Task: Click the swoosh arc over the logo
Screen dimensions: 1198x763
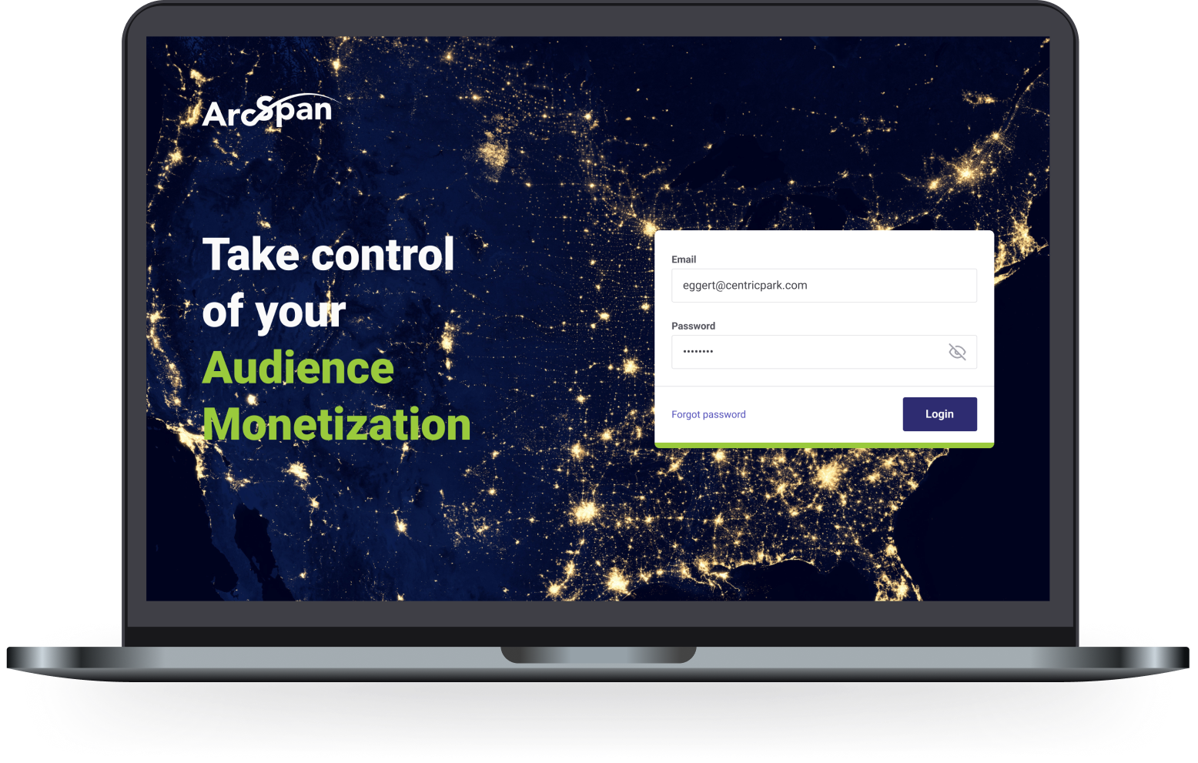Action: [x=308, y=99]
